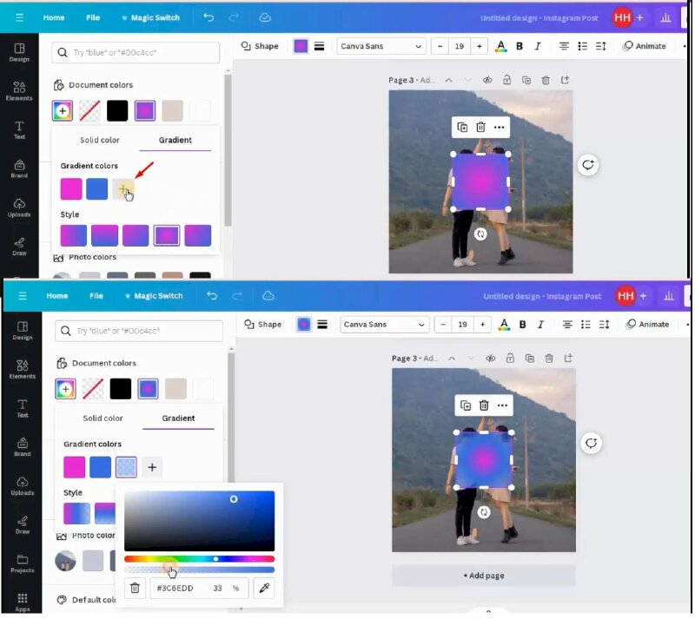Click the rotate handle below the upper gradient square
The image size is (695, 619).
tap(480, 234)
